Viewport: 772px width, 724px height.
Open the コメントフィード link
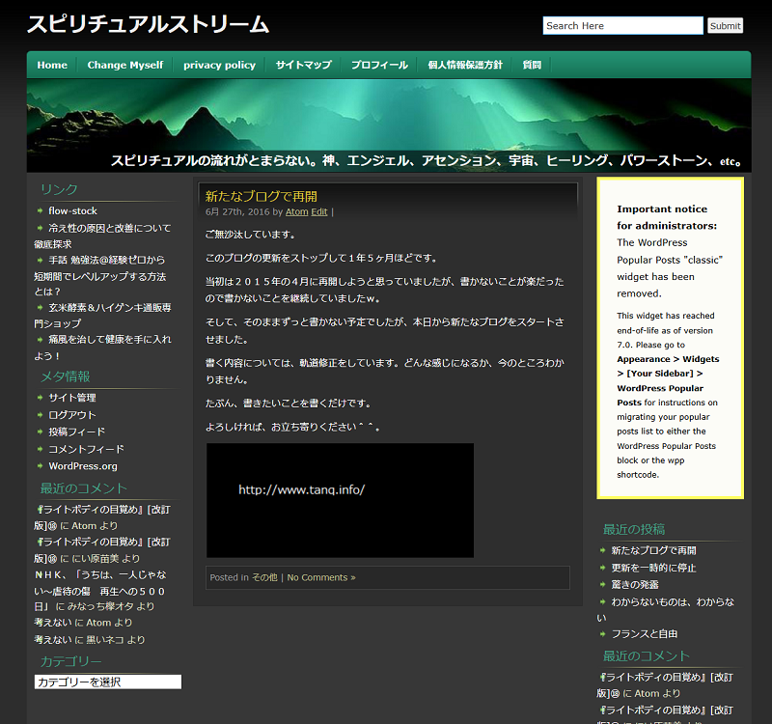pos(86,449)
